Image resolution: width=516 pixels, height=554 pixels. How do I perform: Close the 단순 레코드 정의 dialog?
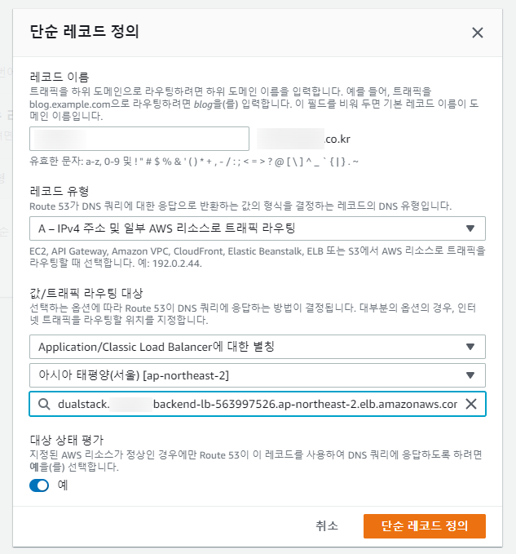478,33
